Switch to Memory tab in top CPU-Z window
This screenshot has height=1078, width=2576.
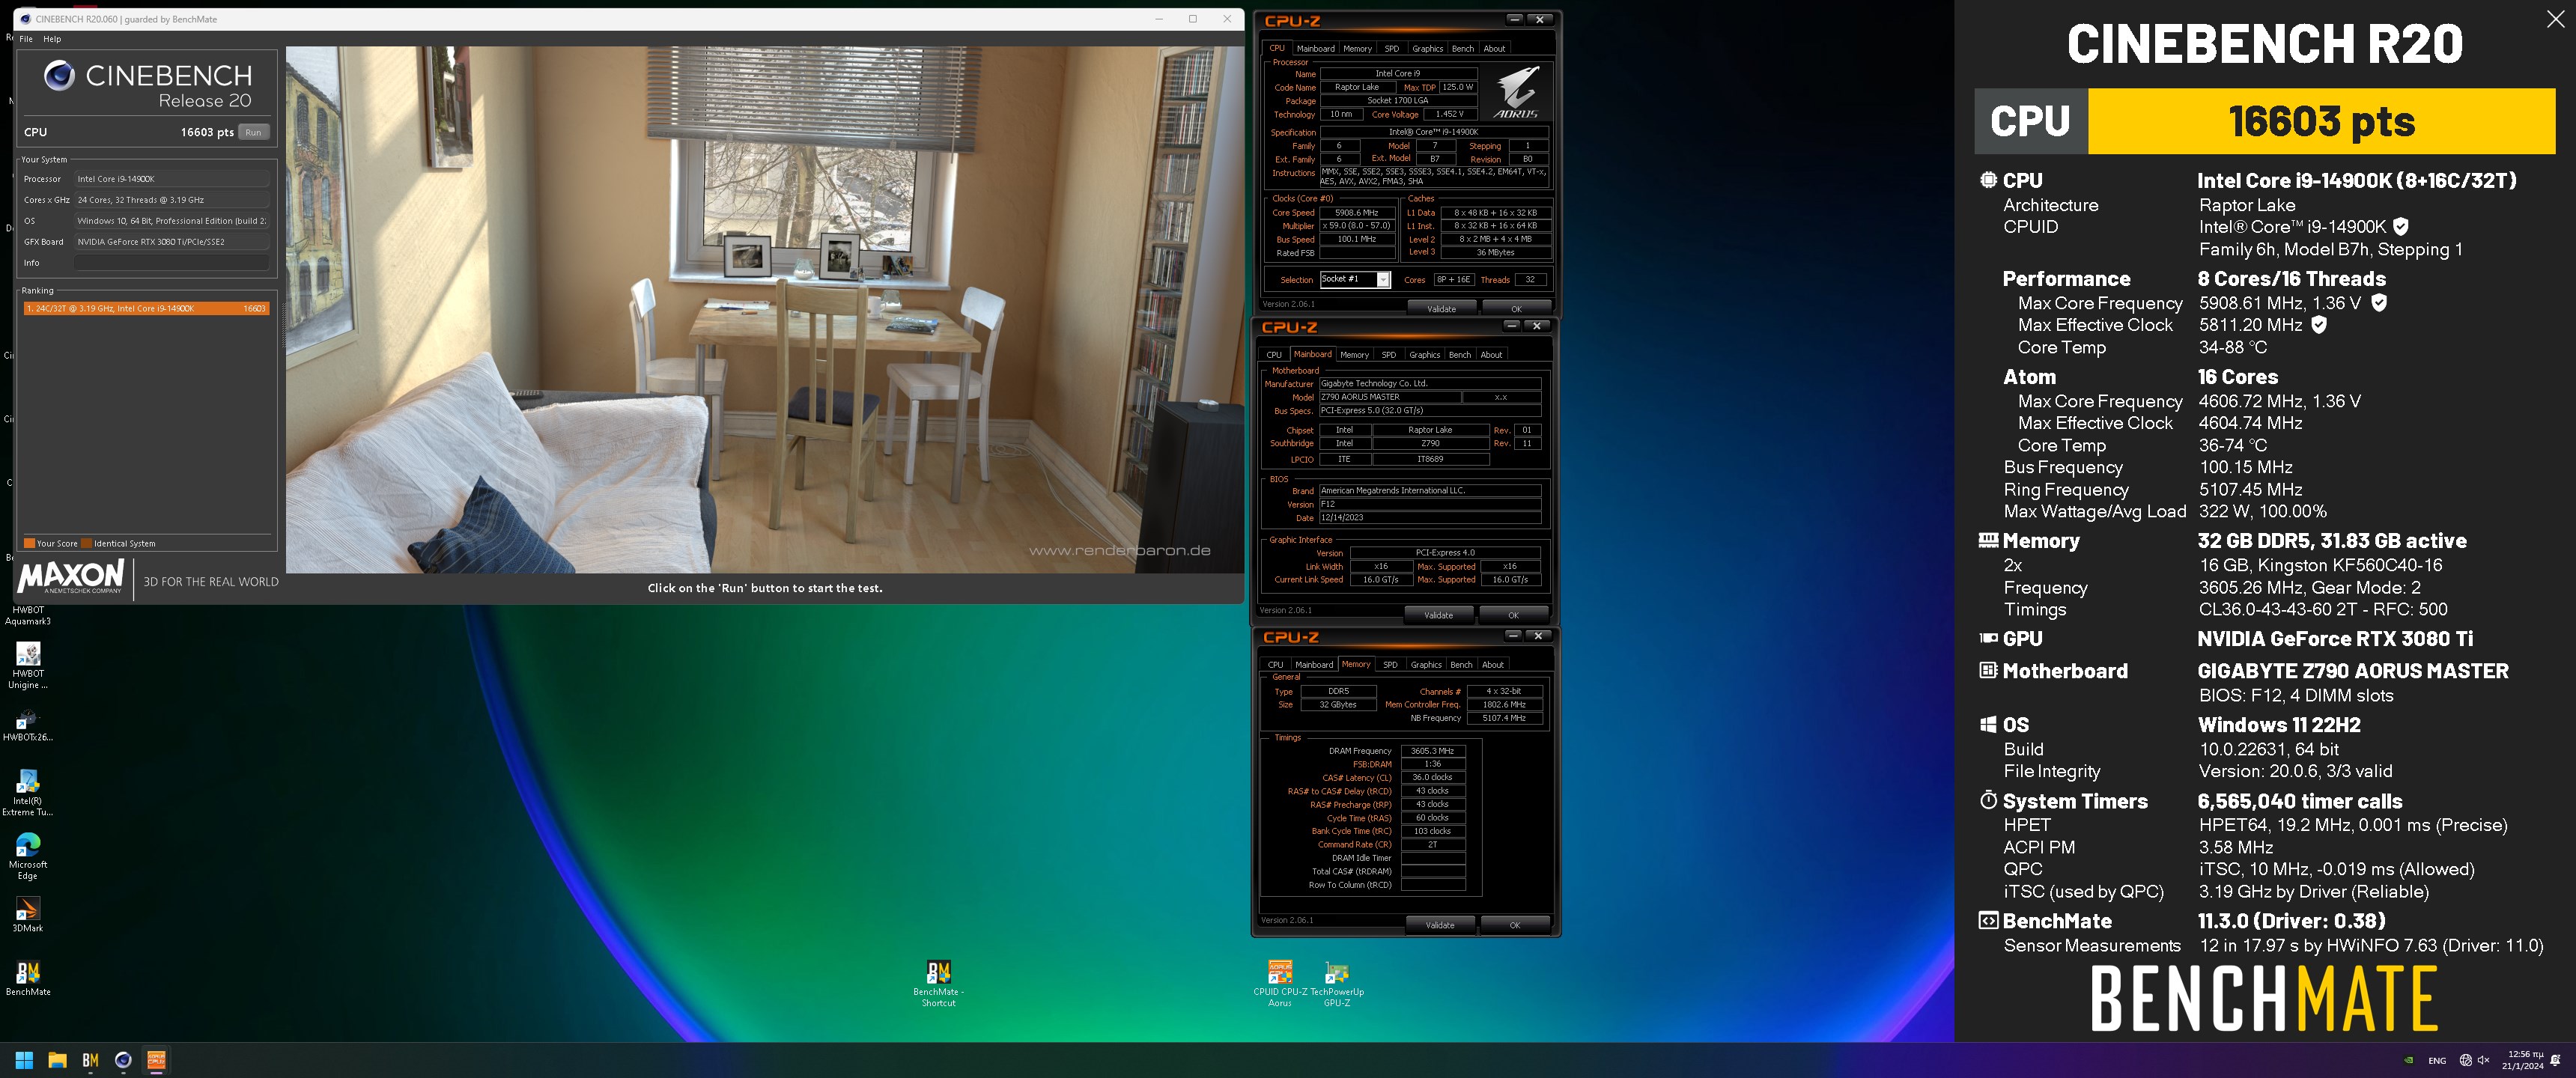point(1357,48)
